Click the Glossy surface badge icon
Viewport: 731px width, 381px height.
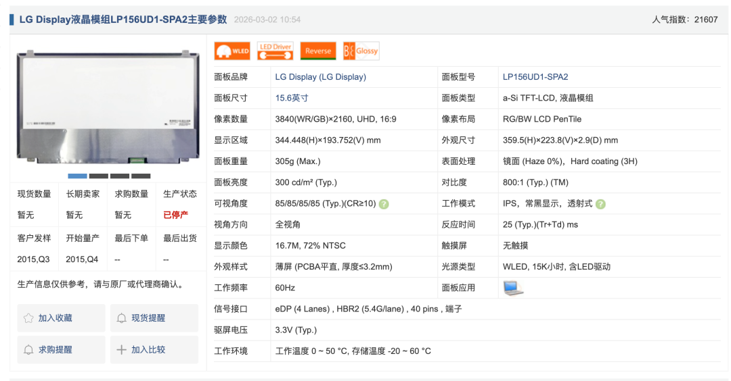click(361, 51)
